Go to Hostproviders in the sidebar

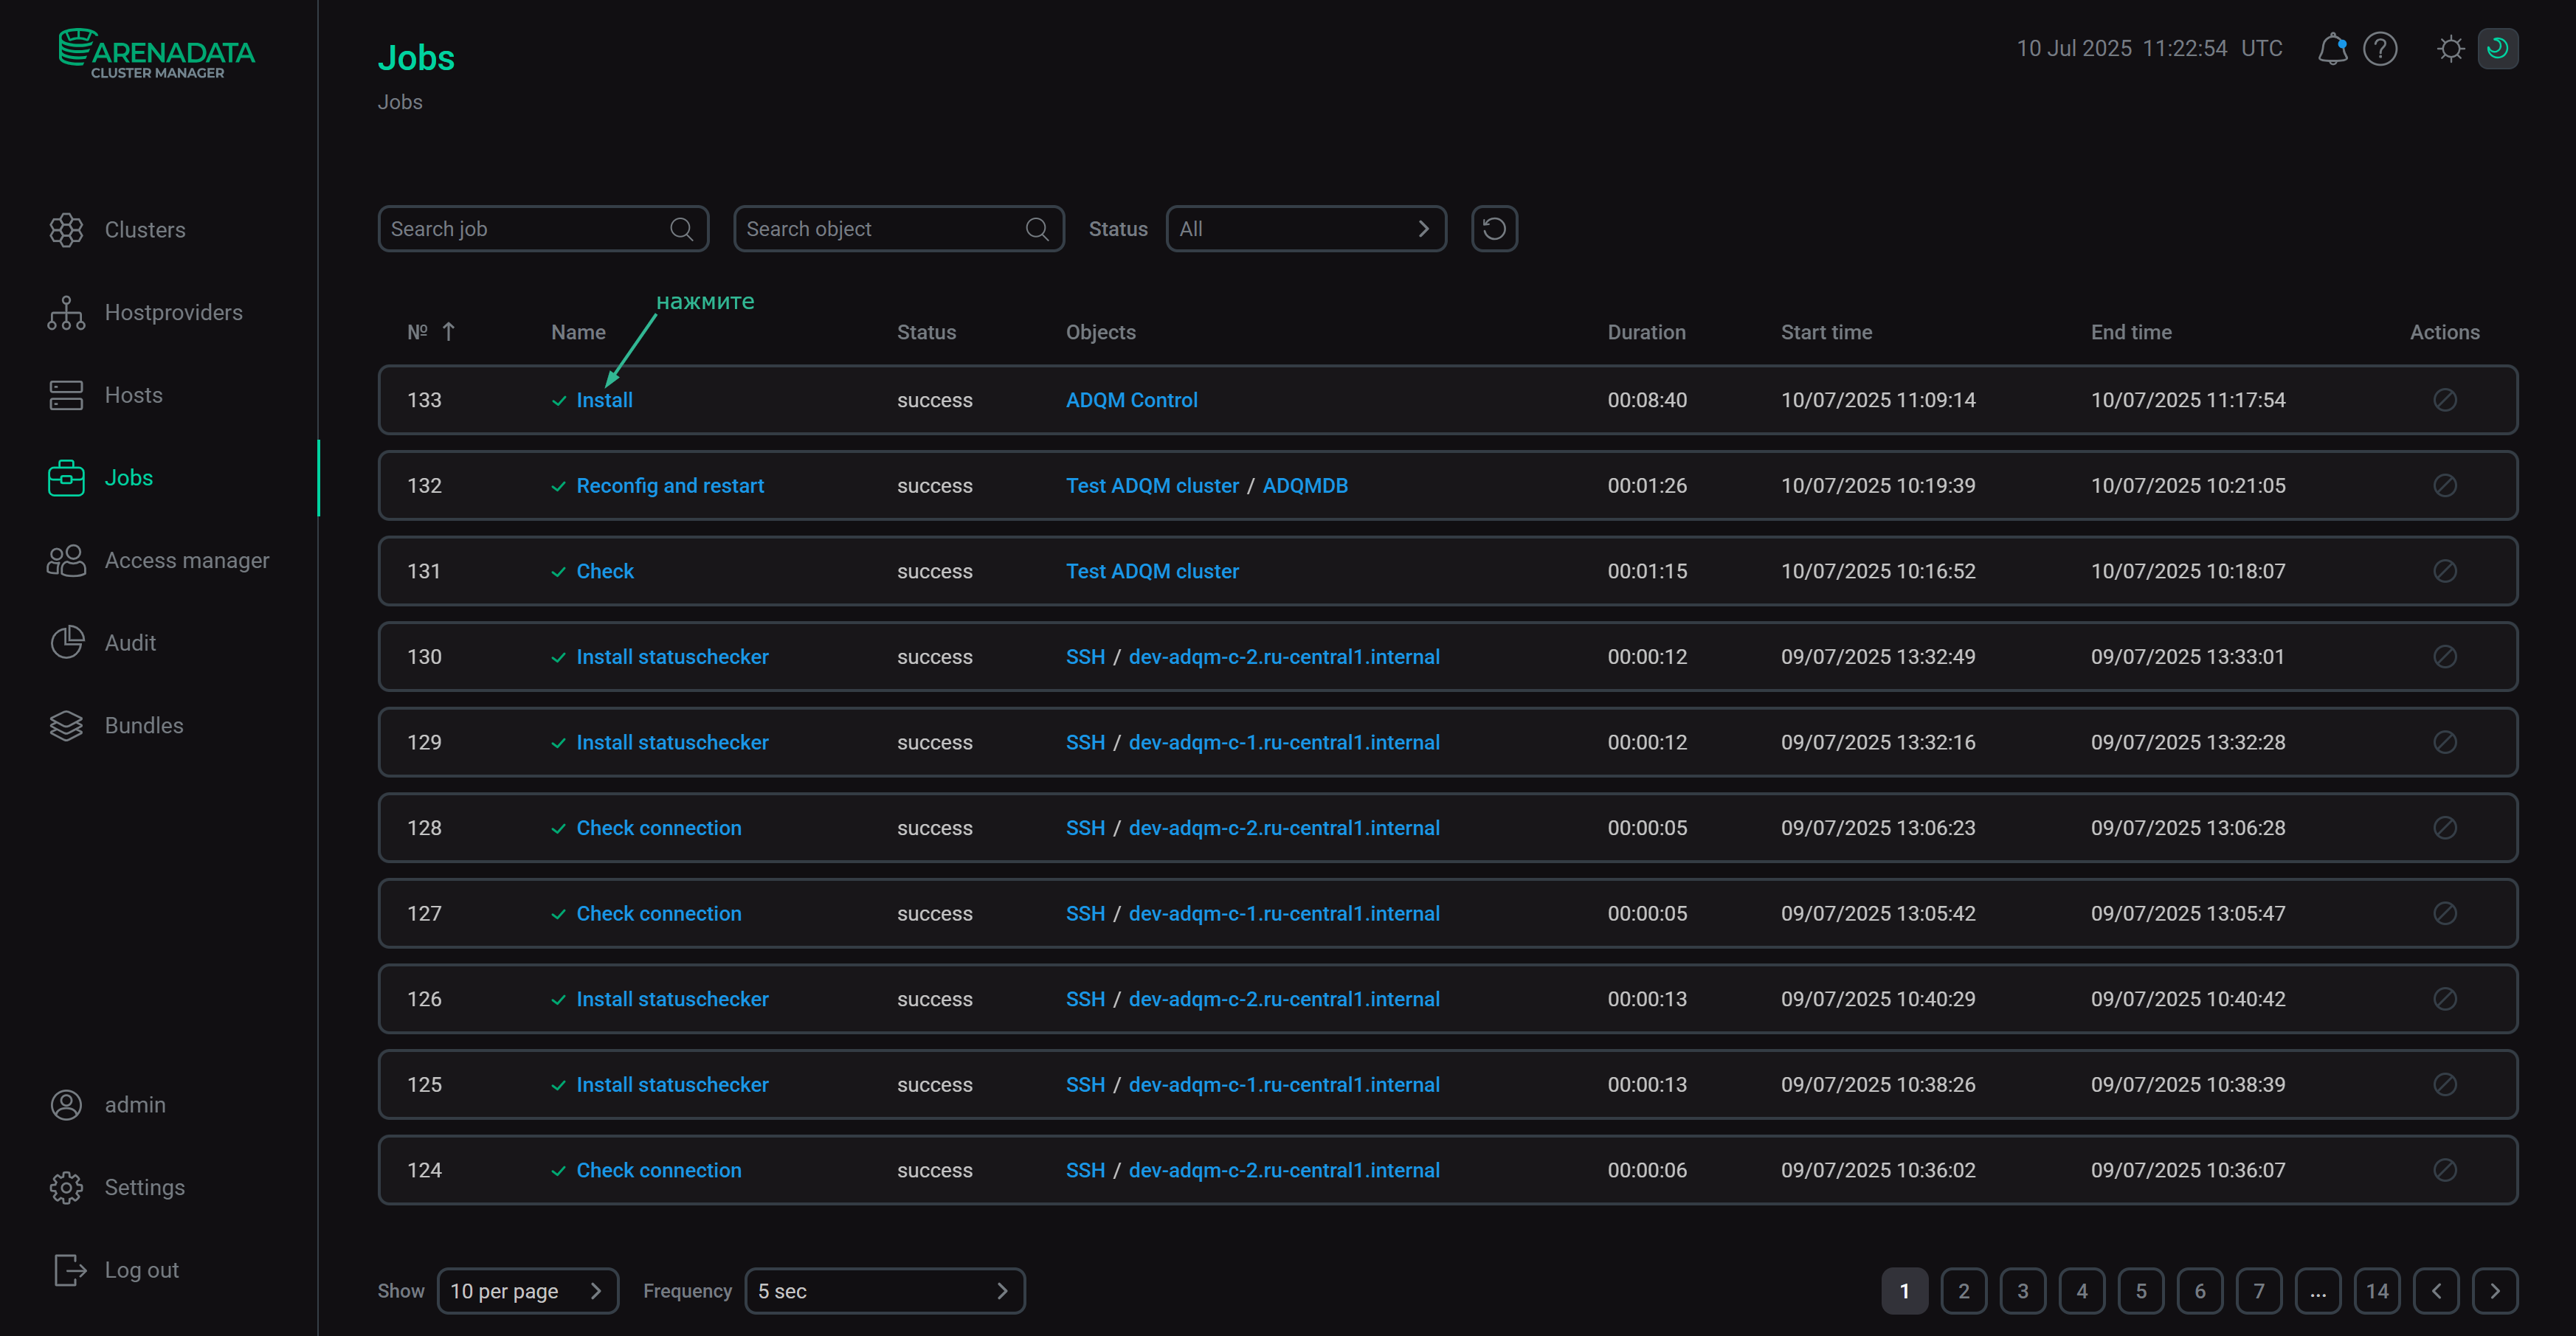tap(173, 313)
